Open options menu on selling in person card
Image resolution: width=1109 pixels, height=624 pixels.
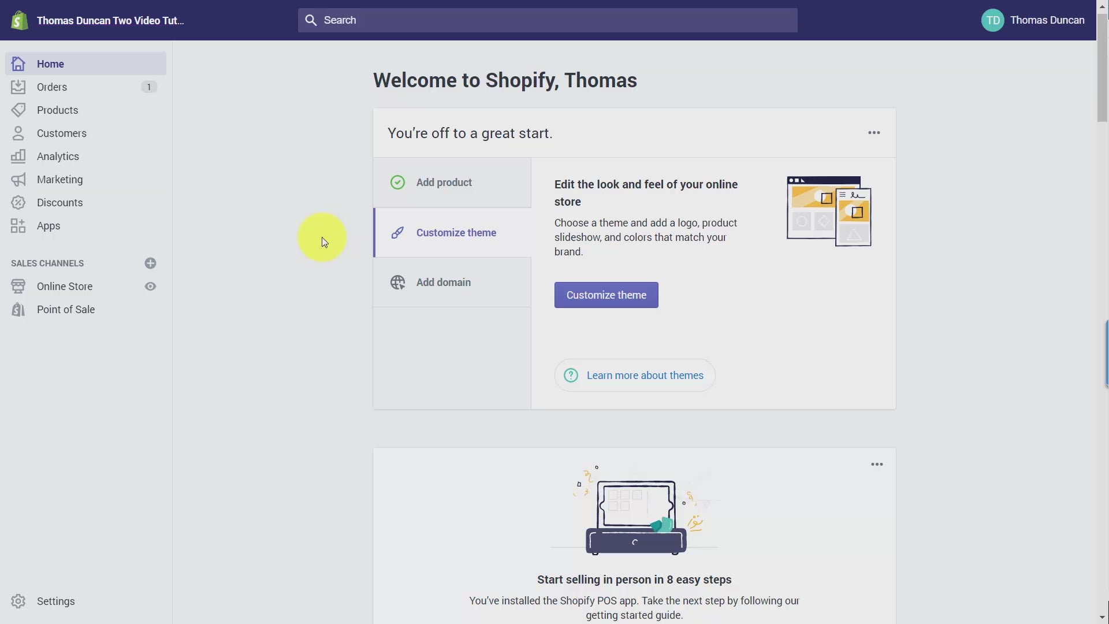click(x=877, y=465)
